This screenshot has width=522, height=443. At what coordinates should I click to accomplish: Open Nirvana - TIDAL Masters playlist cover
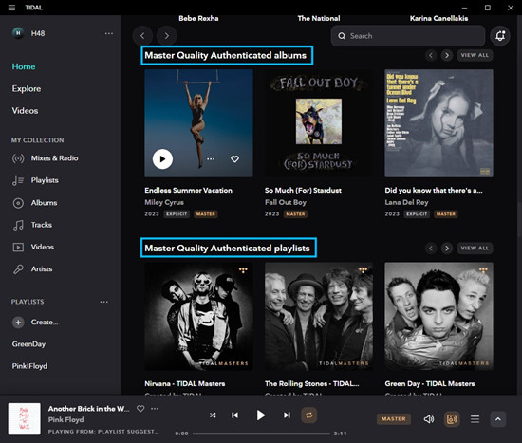tap(198, 316)
